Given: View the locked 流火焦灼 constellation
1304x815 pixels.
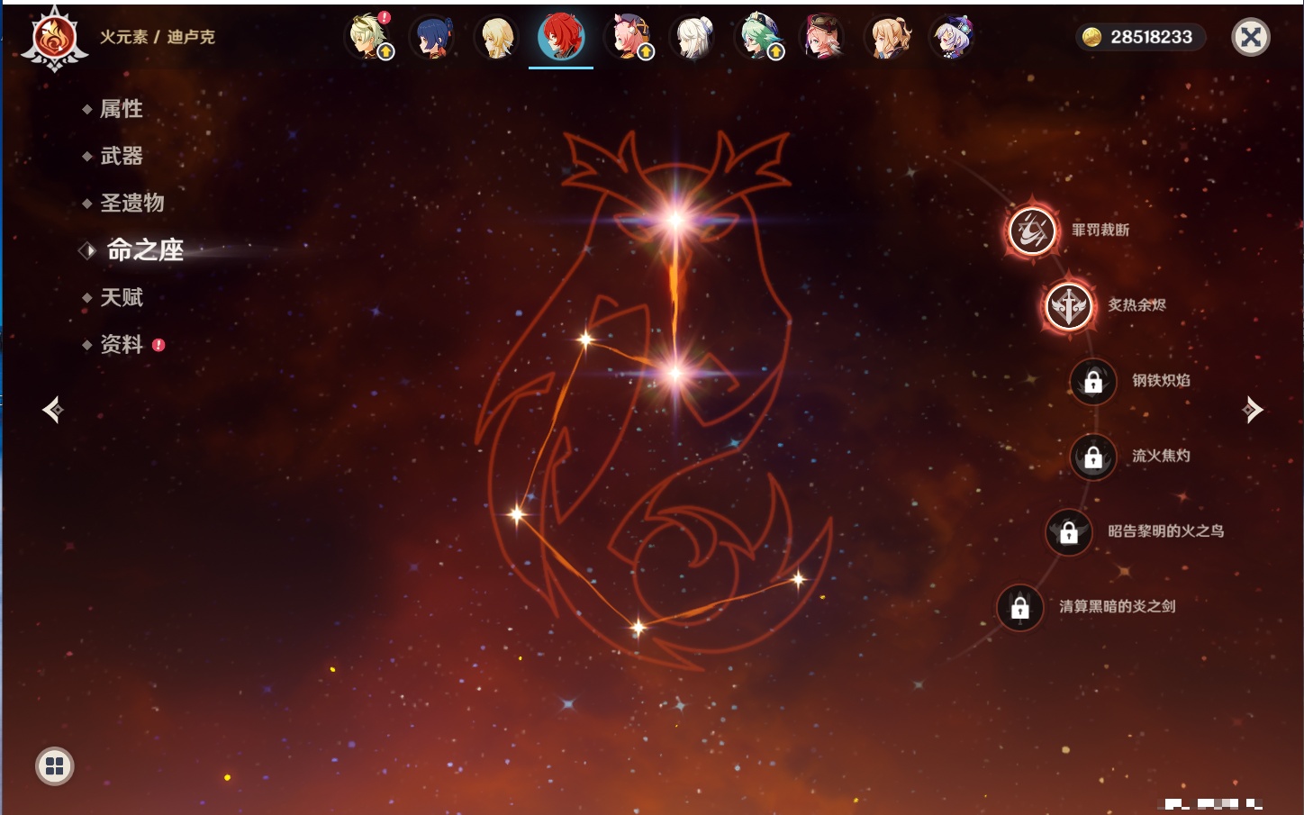Looking at the screenshot, I should click(x=1093, y=457).
